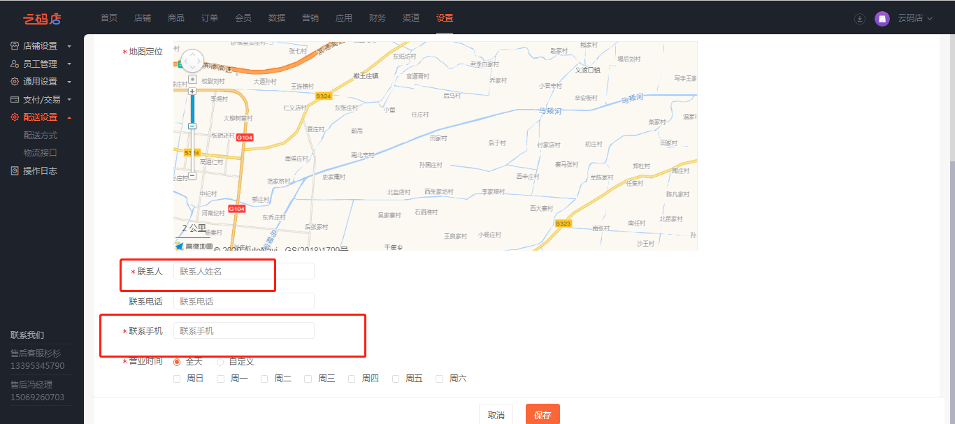Click 义渡口镇 label on the map
The image size is (955, 424).
point(588,70)
